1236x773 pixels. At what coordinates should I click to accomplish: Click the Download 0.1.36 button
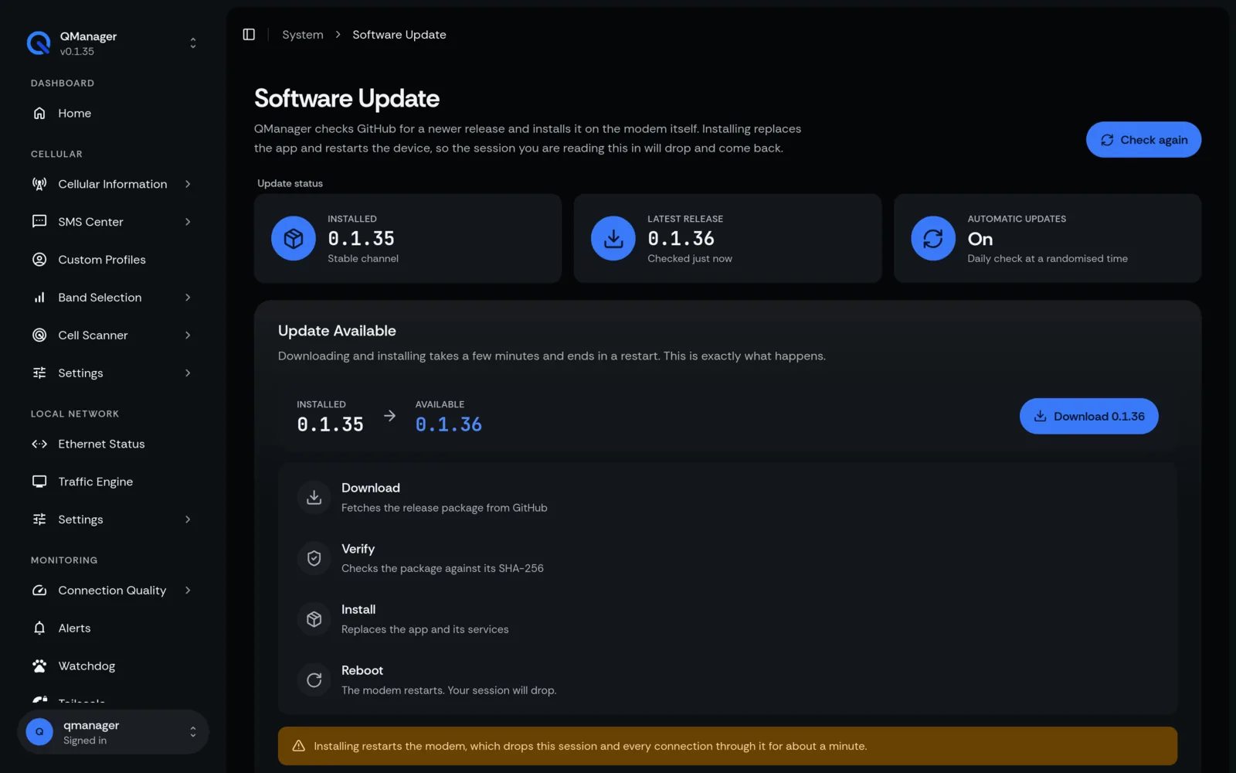pos(1088,416)
